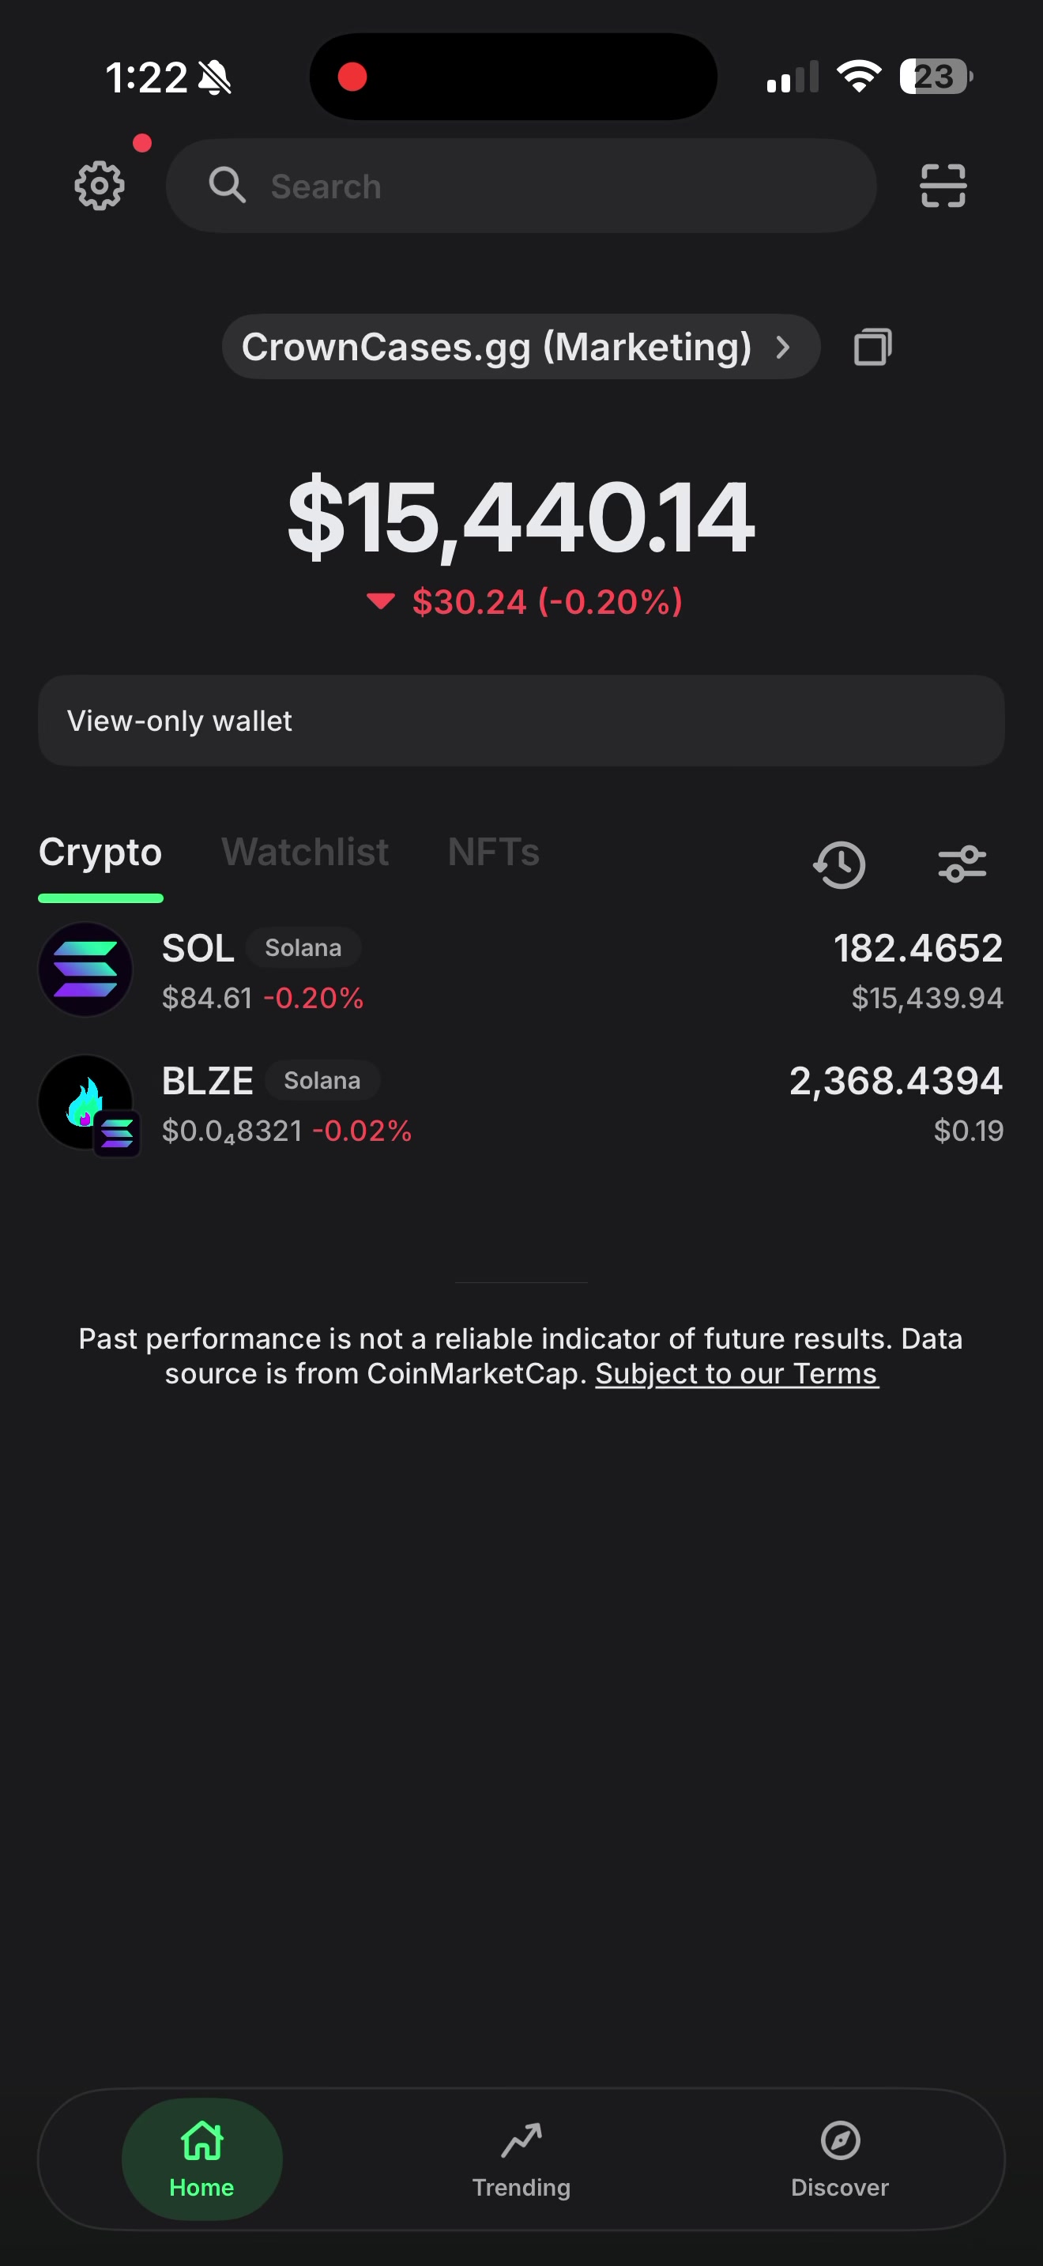Open the filter sliders icon

click(962, 864)
